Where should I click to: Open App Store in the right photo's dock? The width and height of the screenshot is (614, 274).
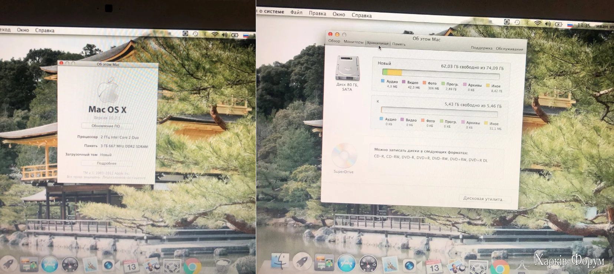[x=346, y=264]
